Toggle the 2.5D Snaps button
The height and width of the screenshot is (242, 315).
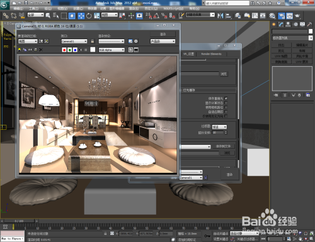(x=149, y=16)
